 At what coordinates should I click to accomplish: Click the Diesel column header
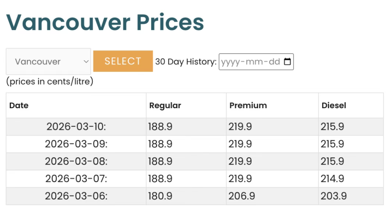point(333,105)
